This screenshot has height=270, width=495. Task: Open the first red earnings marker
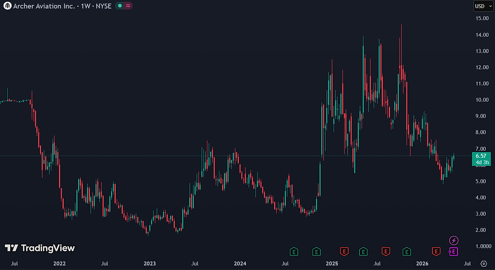coord(344,251)
